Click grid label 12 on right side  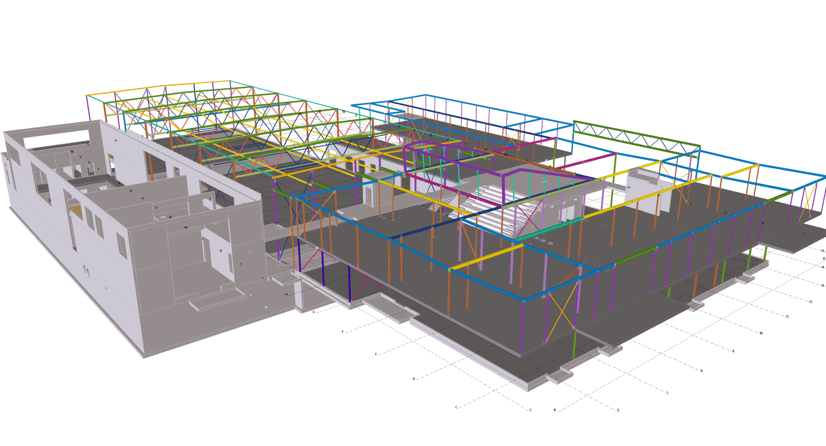[810, 302]
